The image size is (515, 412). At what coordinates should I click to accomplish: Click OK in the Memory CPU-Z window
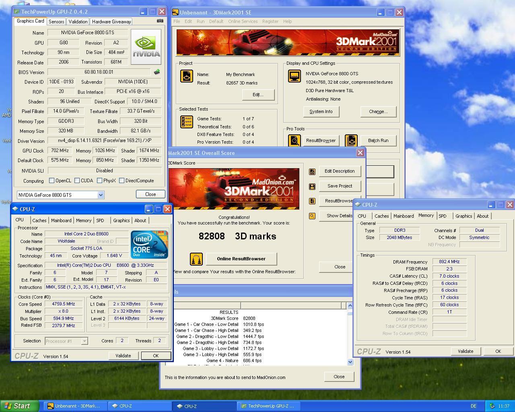click(x=498, y=351)
